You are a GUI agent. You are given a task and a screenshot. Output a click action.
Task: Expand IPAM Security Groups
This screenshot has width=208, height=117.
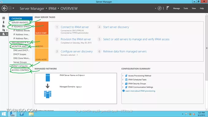tap(123, 84)
